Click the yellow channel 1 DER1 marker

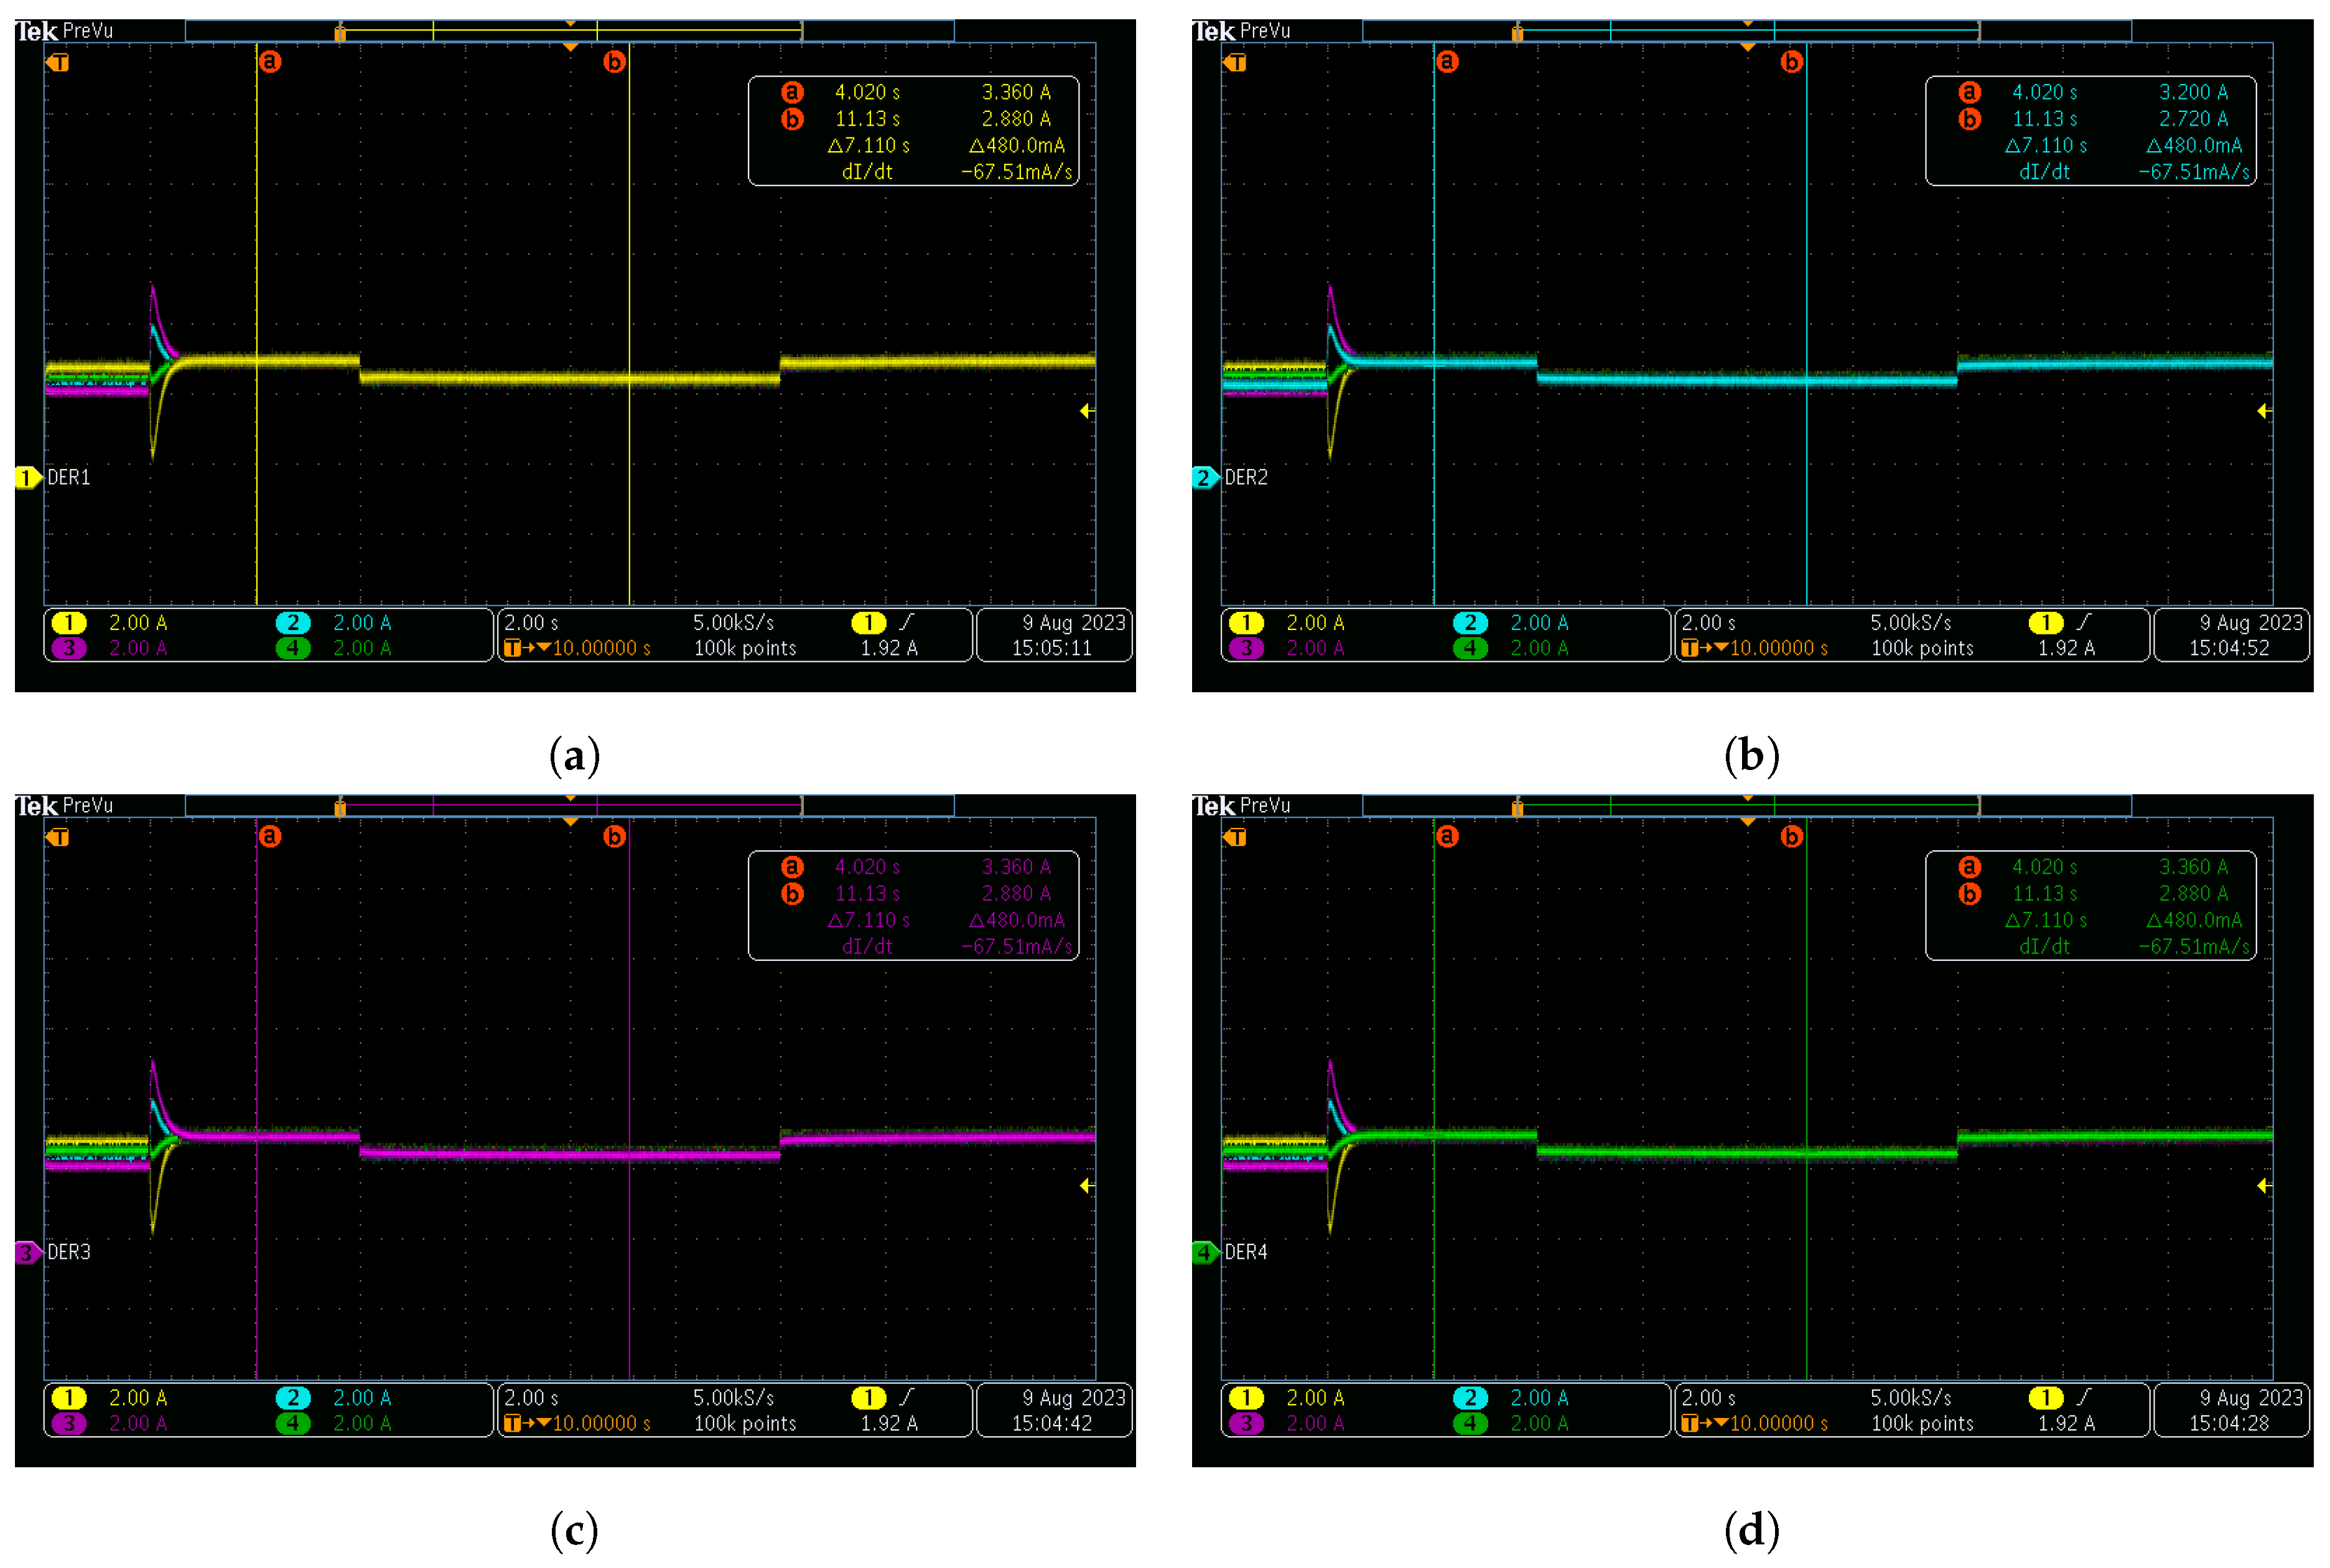pos(26,478)
